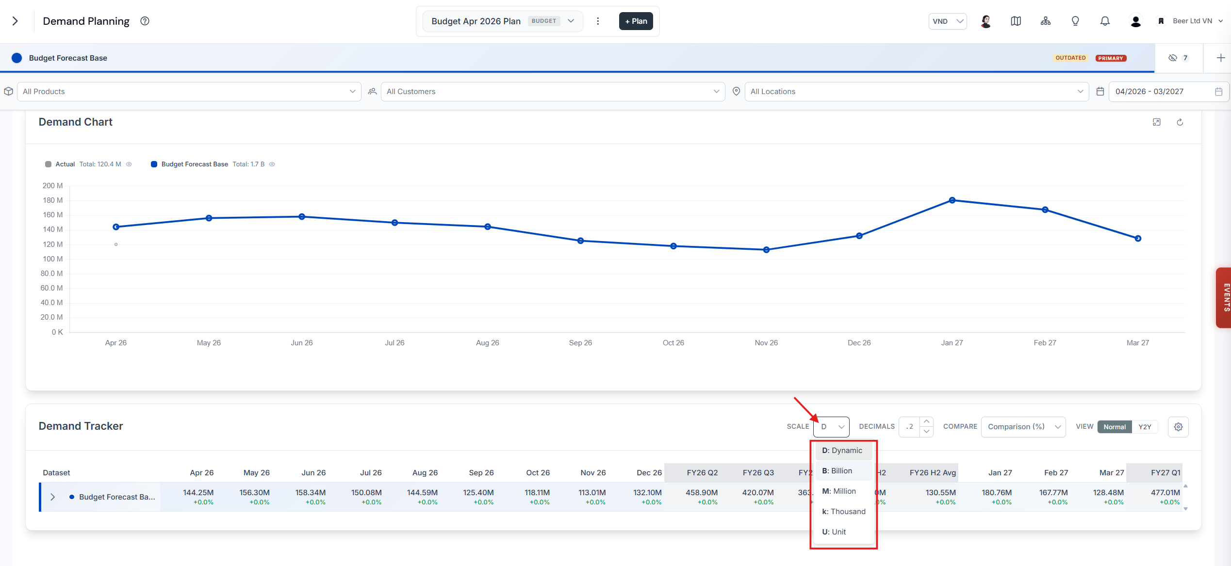Open Demand Tracker settings gear
The width and height of the screenshot is (1231, 566).
coord(1178,427)
